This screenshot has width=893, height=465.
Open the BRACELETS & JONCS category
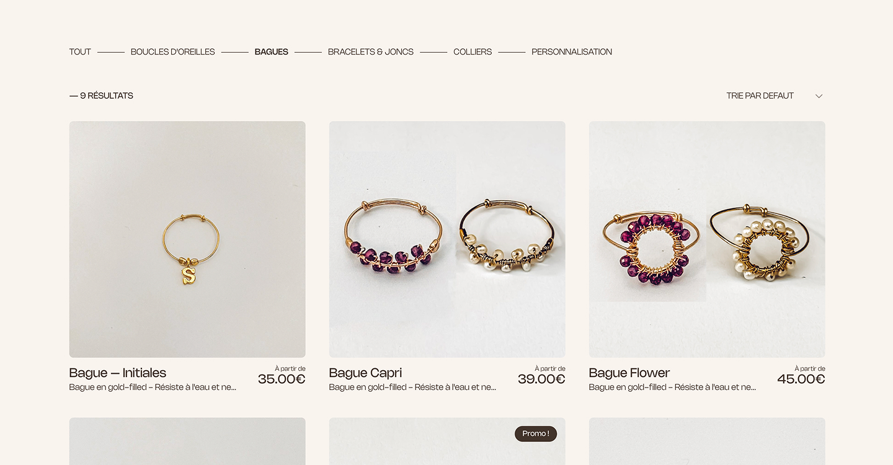371,52
